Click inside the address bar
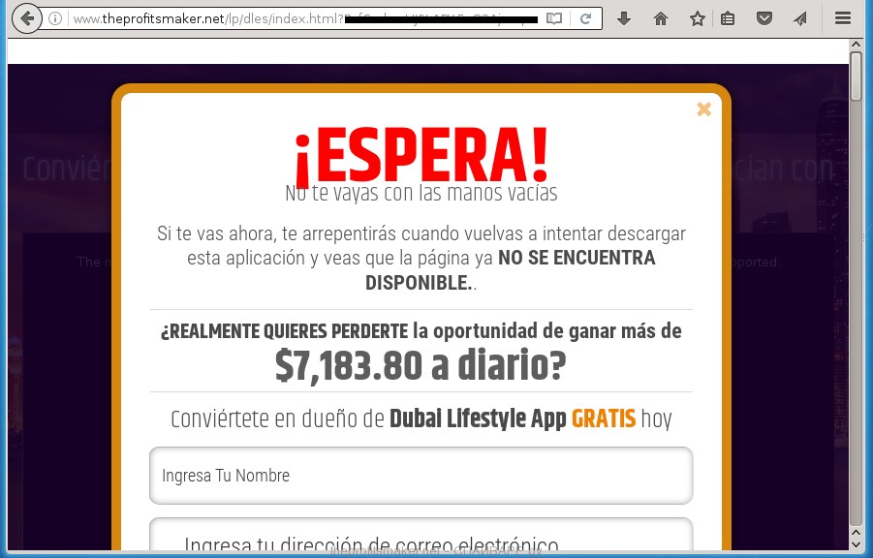 point(291,17)
